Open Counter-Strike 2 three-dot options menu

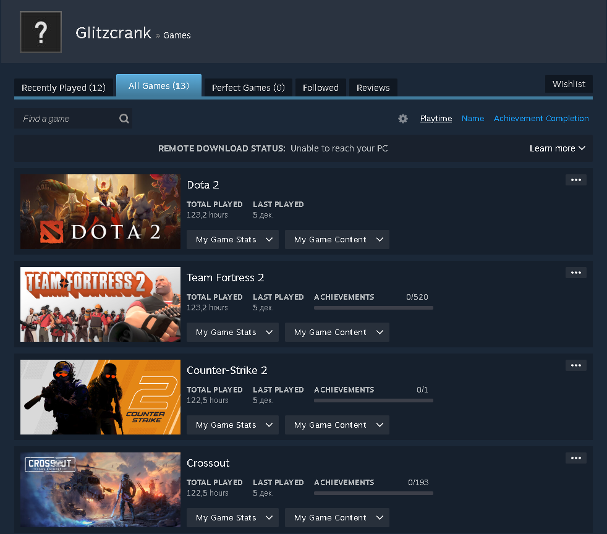pos(575,365)
